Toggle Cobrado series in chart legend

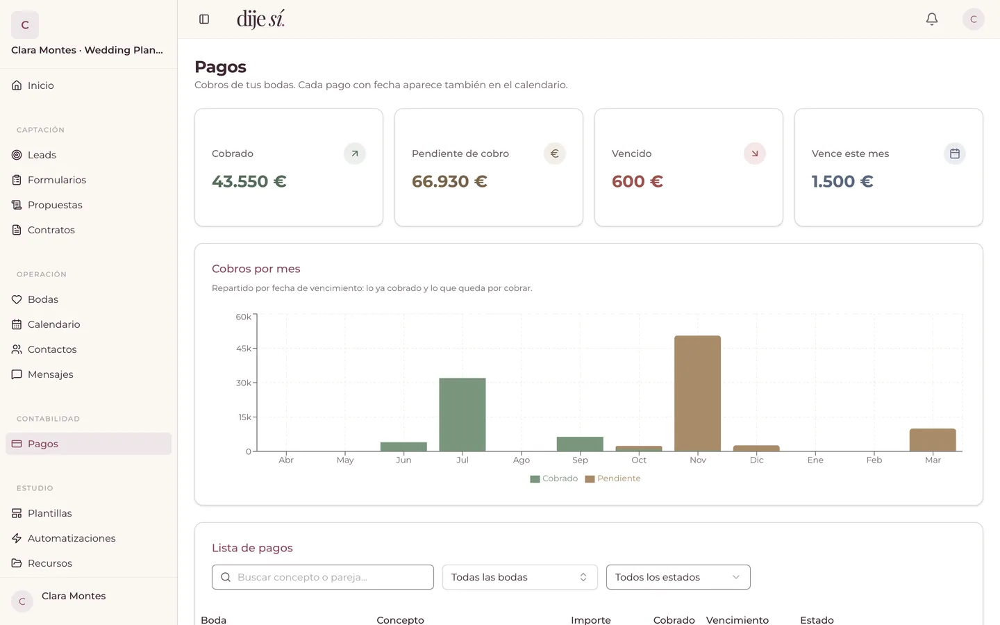(554, 478)
